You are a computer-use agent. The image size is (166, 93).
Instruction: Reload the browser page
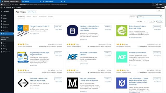click(7, 5)
